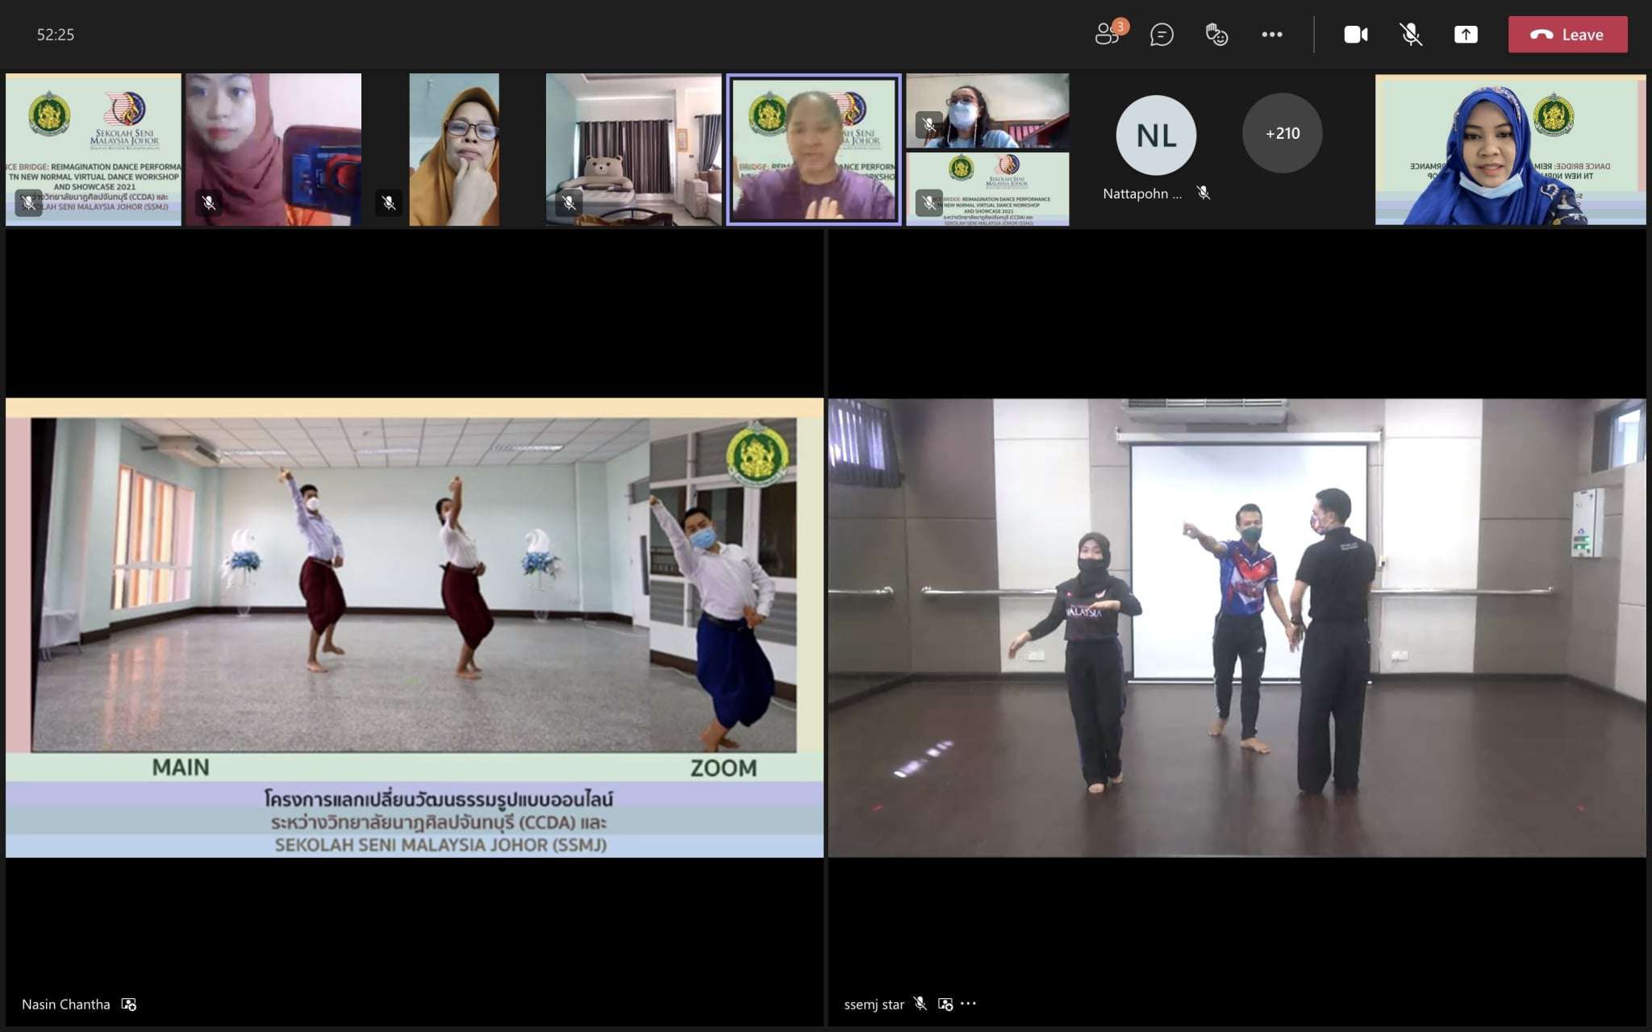Click ssemj star's muted microphone icon

click(920, 1004)
